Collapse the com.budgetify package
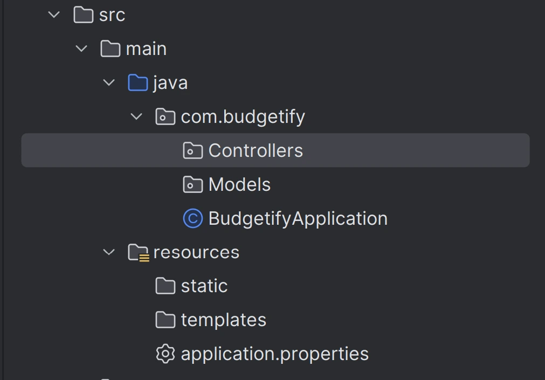545x380 pixels. 136,116
